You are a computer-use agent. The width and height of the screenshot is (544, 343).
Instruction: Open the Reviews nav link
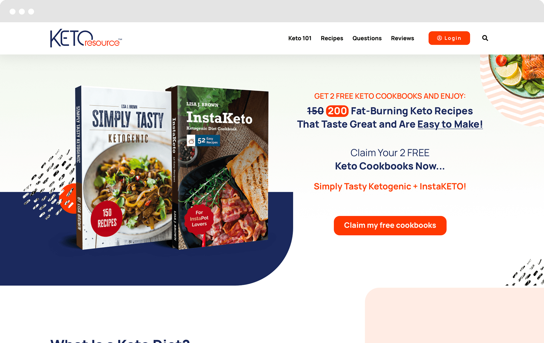pos(403,38)
